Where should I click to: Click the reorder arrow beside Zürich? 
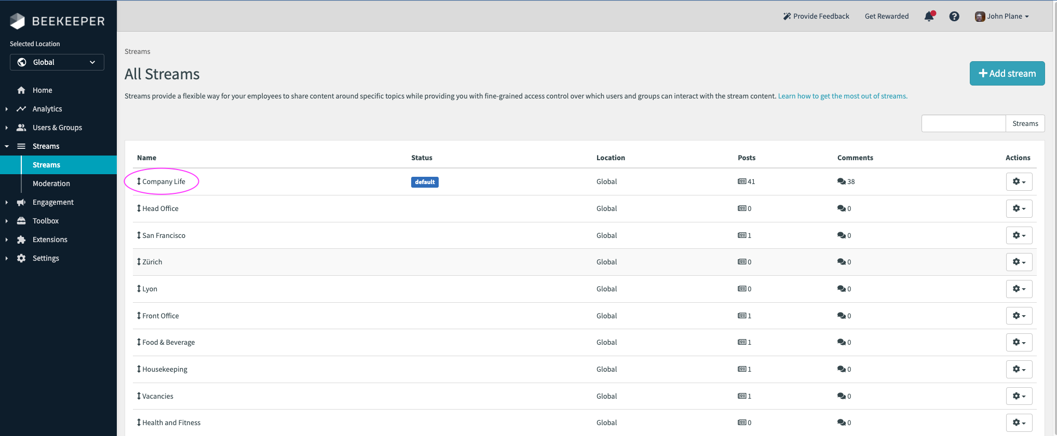coord(139,262)
